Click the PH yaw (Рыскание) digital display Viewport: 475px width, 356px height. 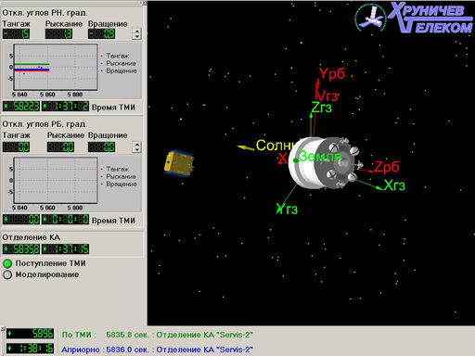tap(58, 33)
